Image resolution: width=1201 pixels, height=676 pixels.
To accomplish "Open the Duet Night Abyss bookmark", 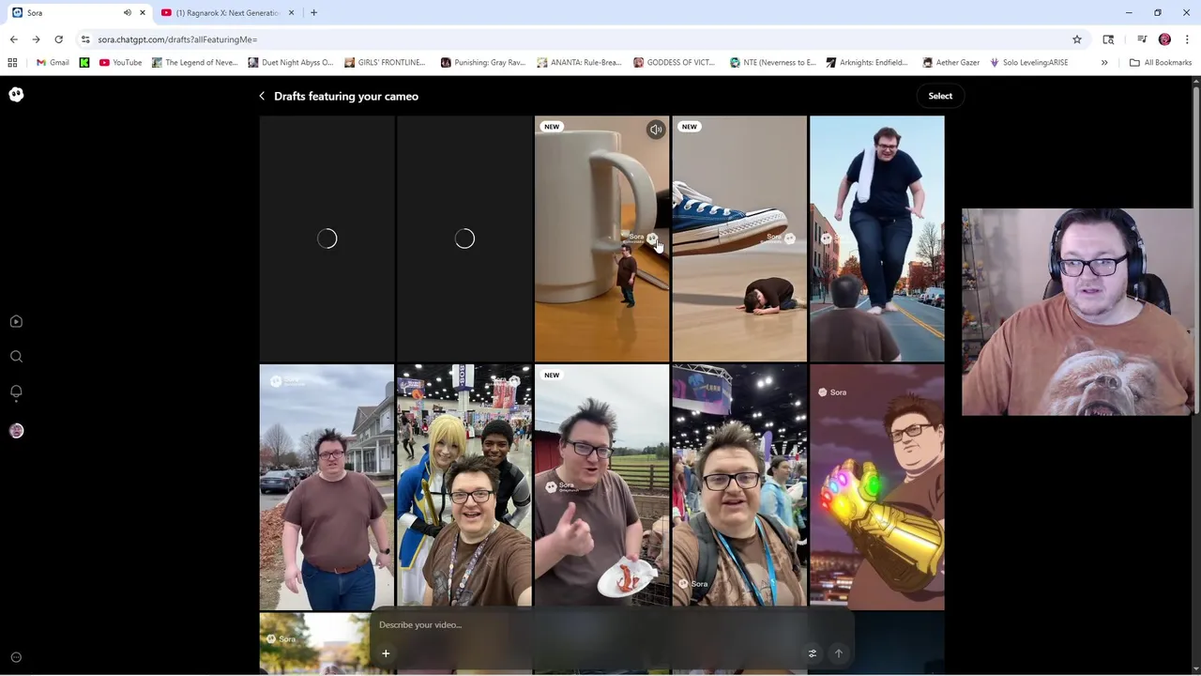I will coord(291,63).
